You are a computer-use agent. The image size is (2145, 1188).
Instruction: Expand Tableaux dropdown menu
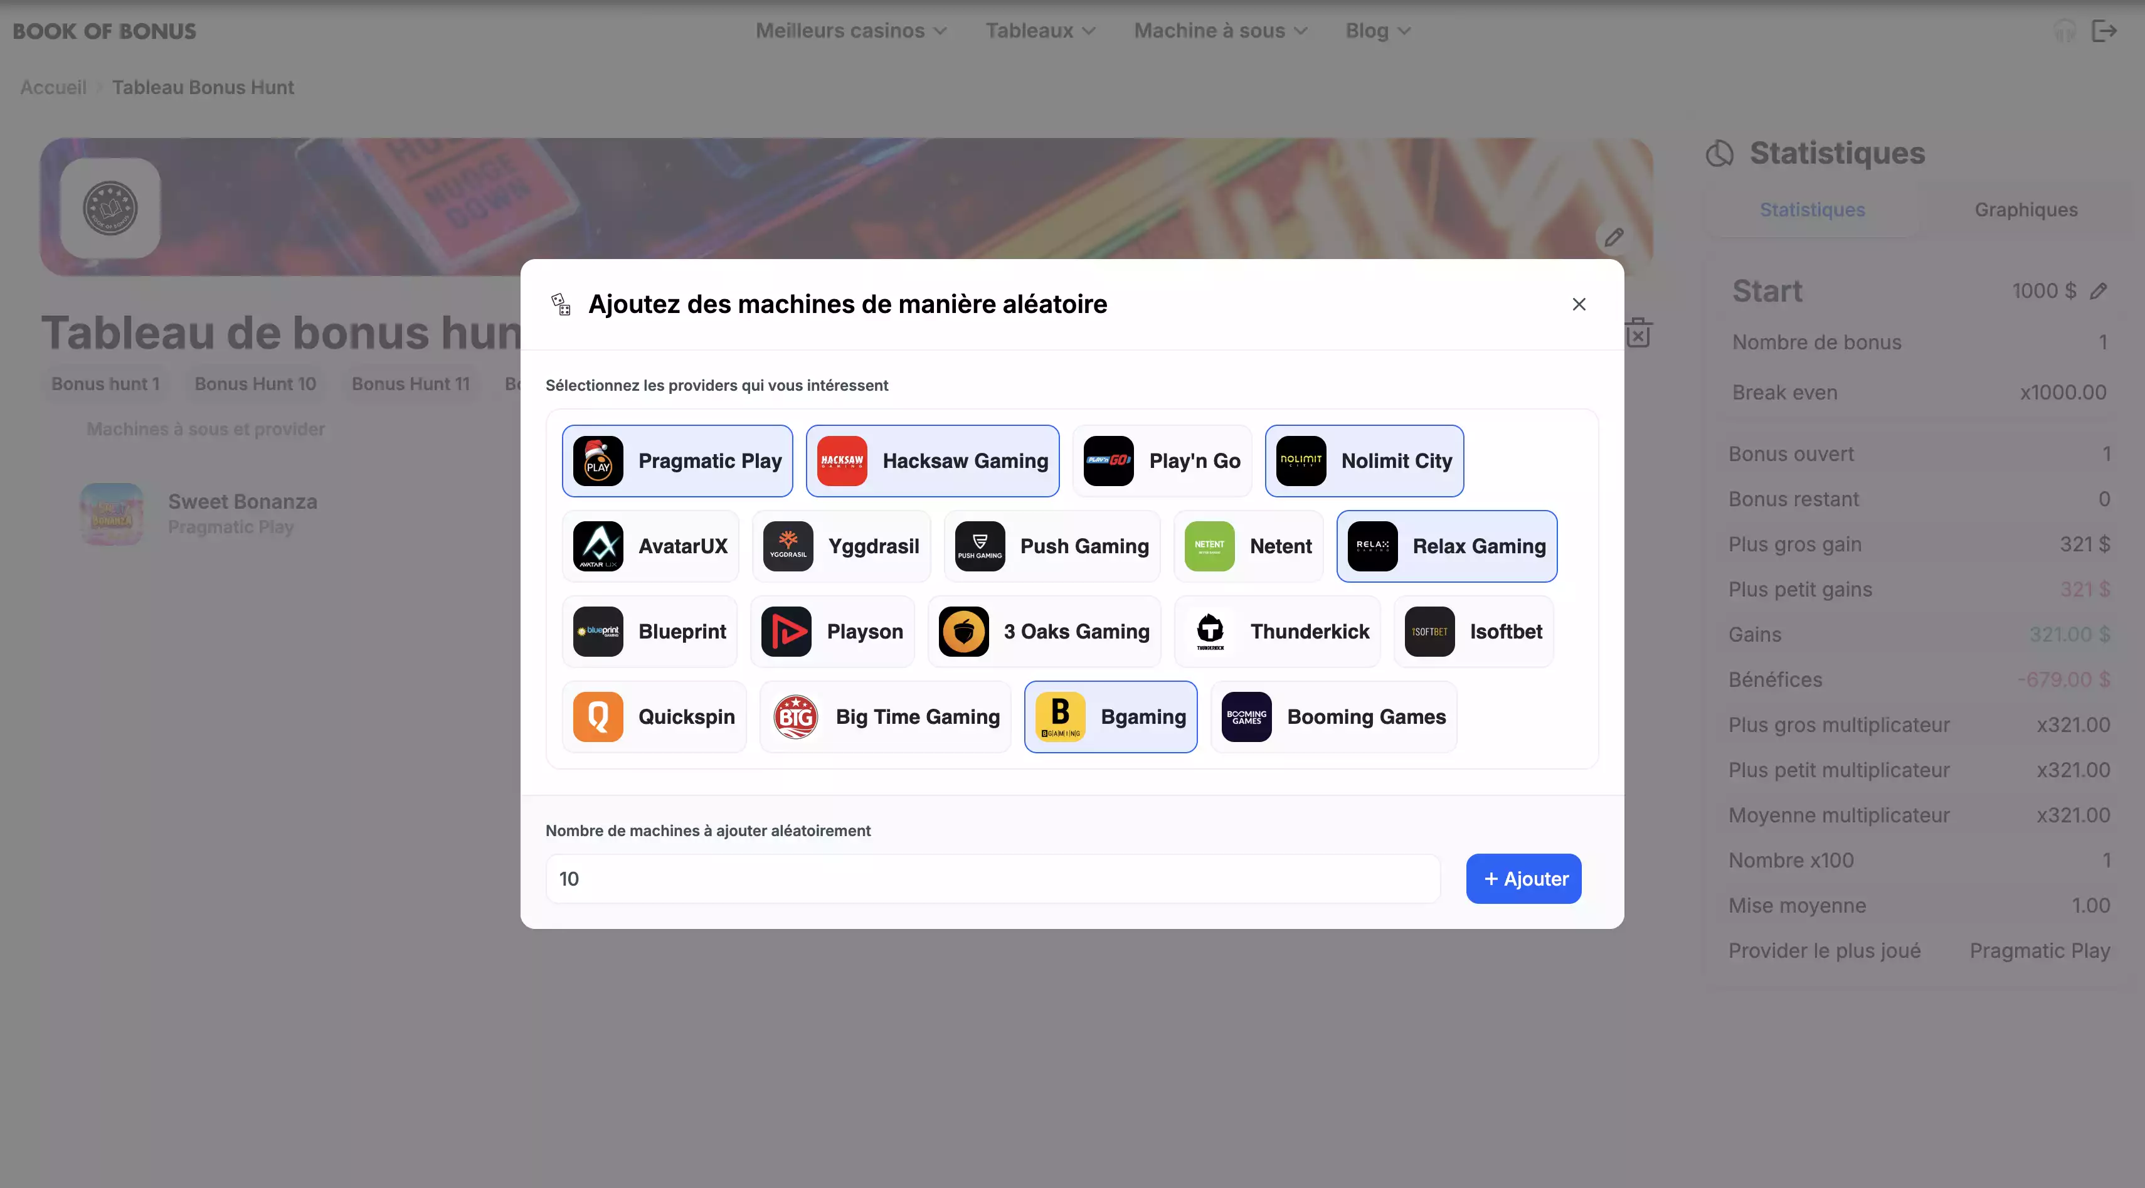pyautogui.click(x=1038, y=31)
